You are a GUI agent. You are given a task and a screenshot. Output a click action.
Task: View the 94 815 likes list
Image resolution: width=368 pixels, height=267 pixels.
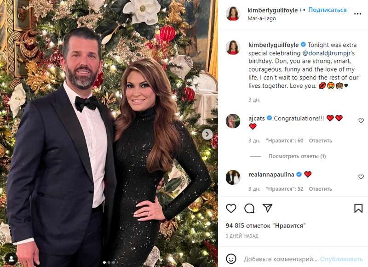[266, 226]
